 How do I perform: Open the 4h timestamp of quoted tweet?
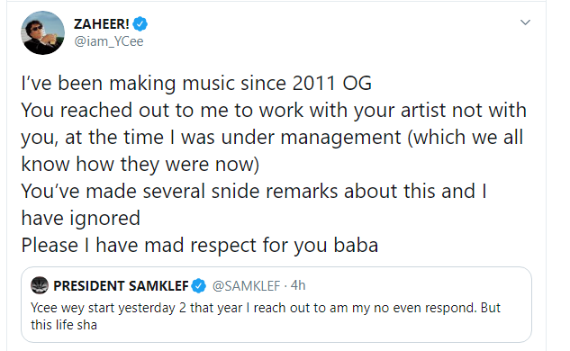(298, 285)
